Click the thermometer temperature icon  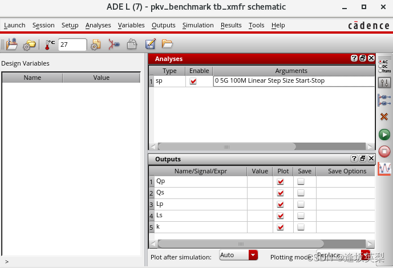coord(50,45)
